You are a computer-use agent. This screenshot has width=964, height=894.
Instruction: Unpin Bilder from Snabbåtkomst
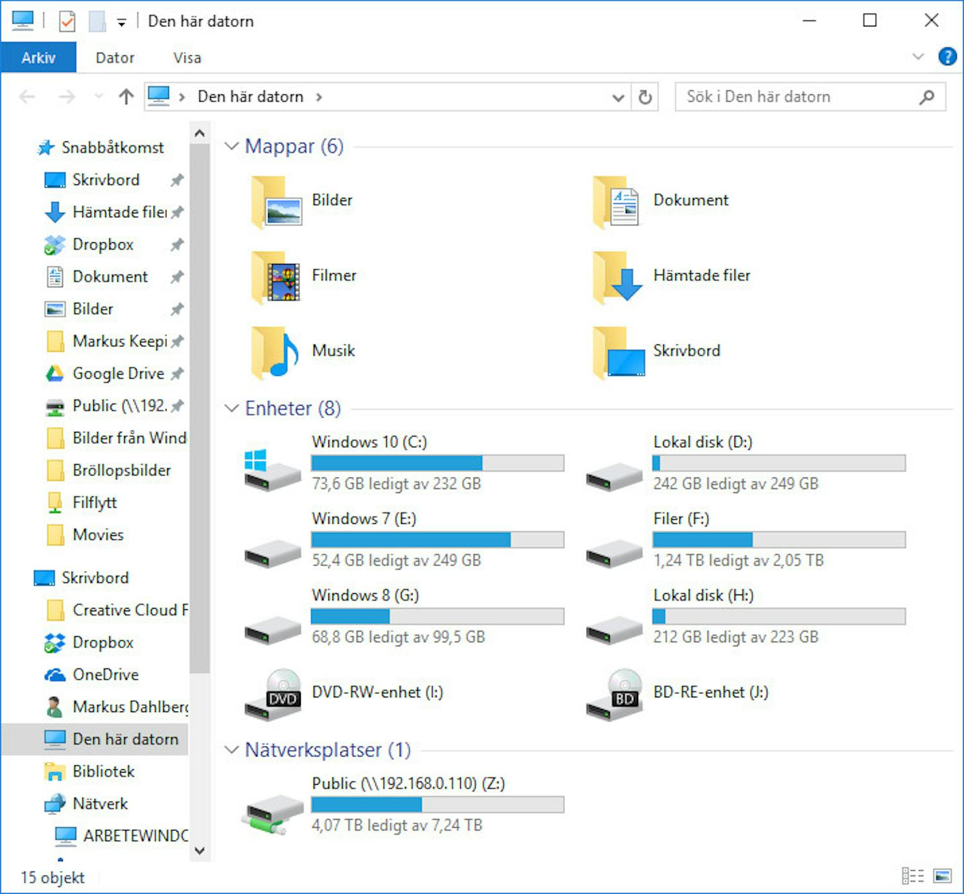tap(177, 309)
